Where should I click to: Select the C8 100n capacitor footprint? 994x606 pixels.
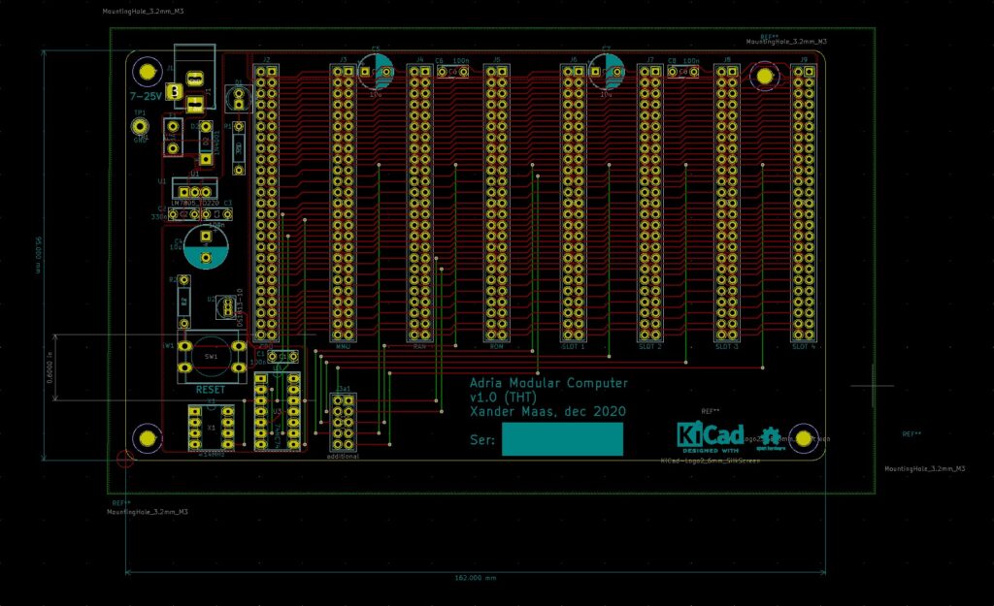[683, 72]
